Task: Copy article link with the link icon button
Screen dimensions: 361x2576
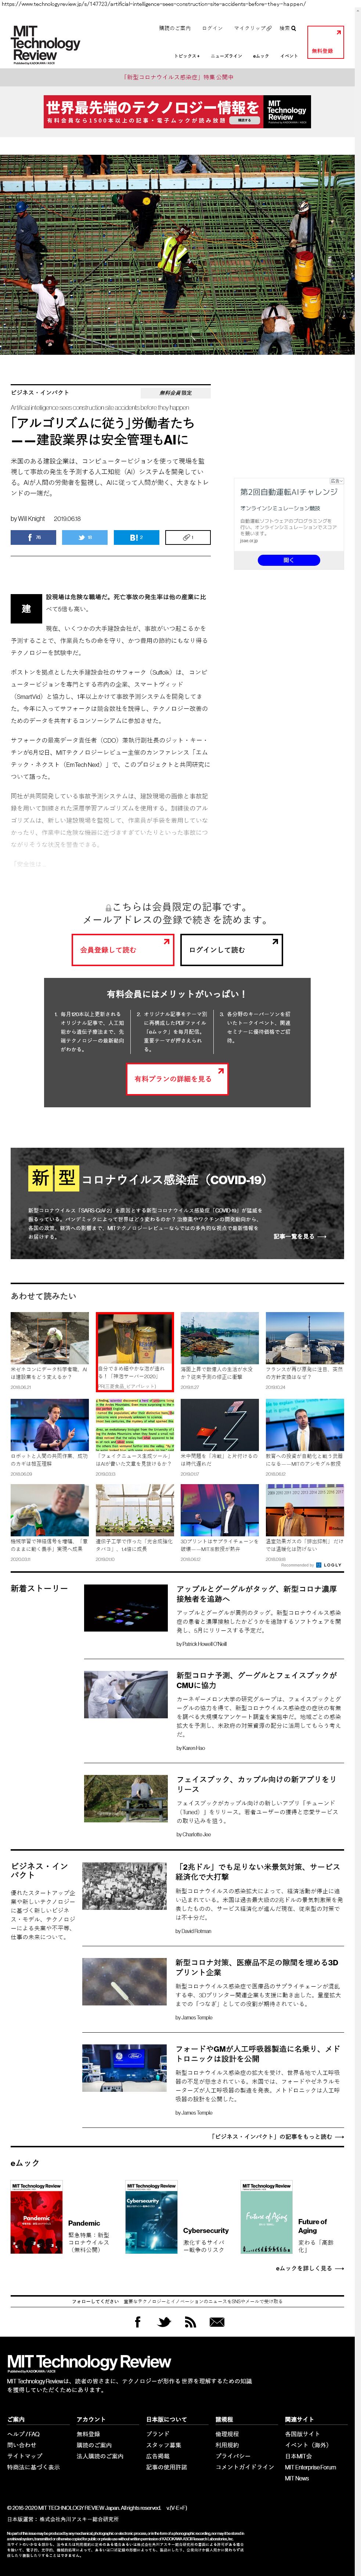Action: pos(187,537)
